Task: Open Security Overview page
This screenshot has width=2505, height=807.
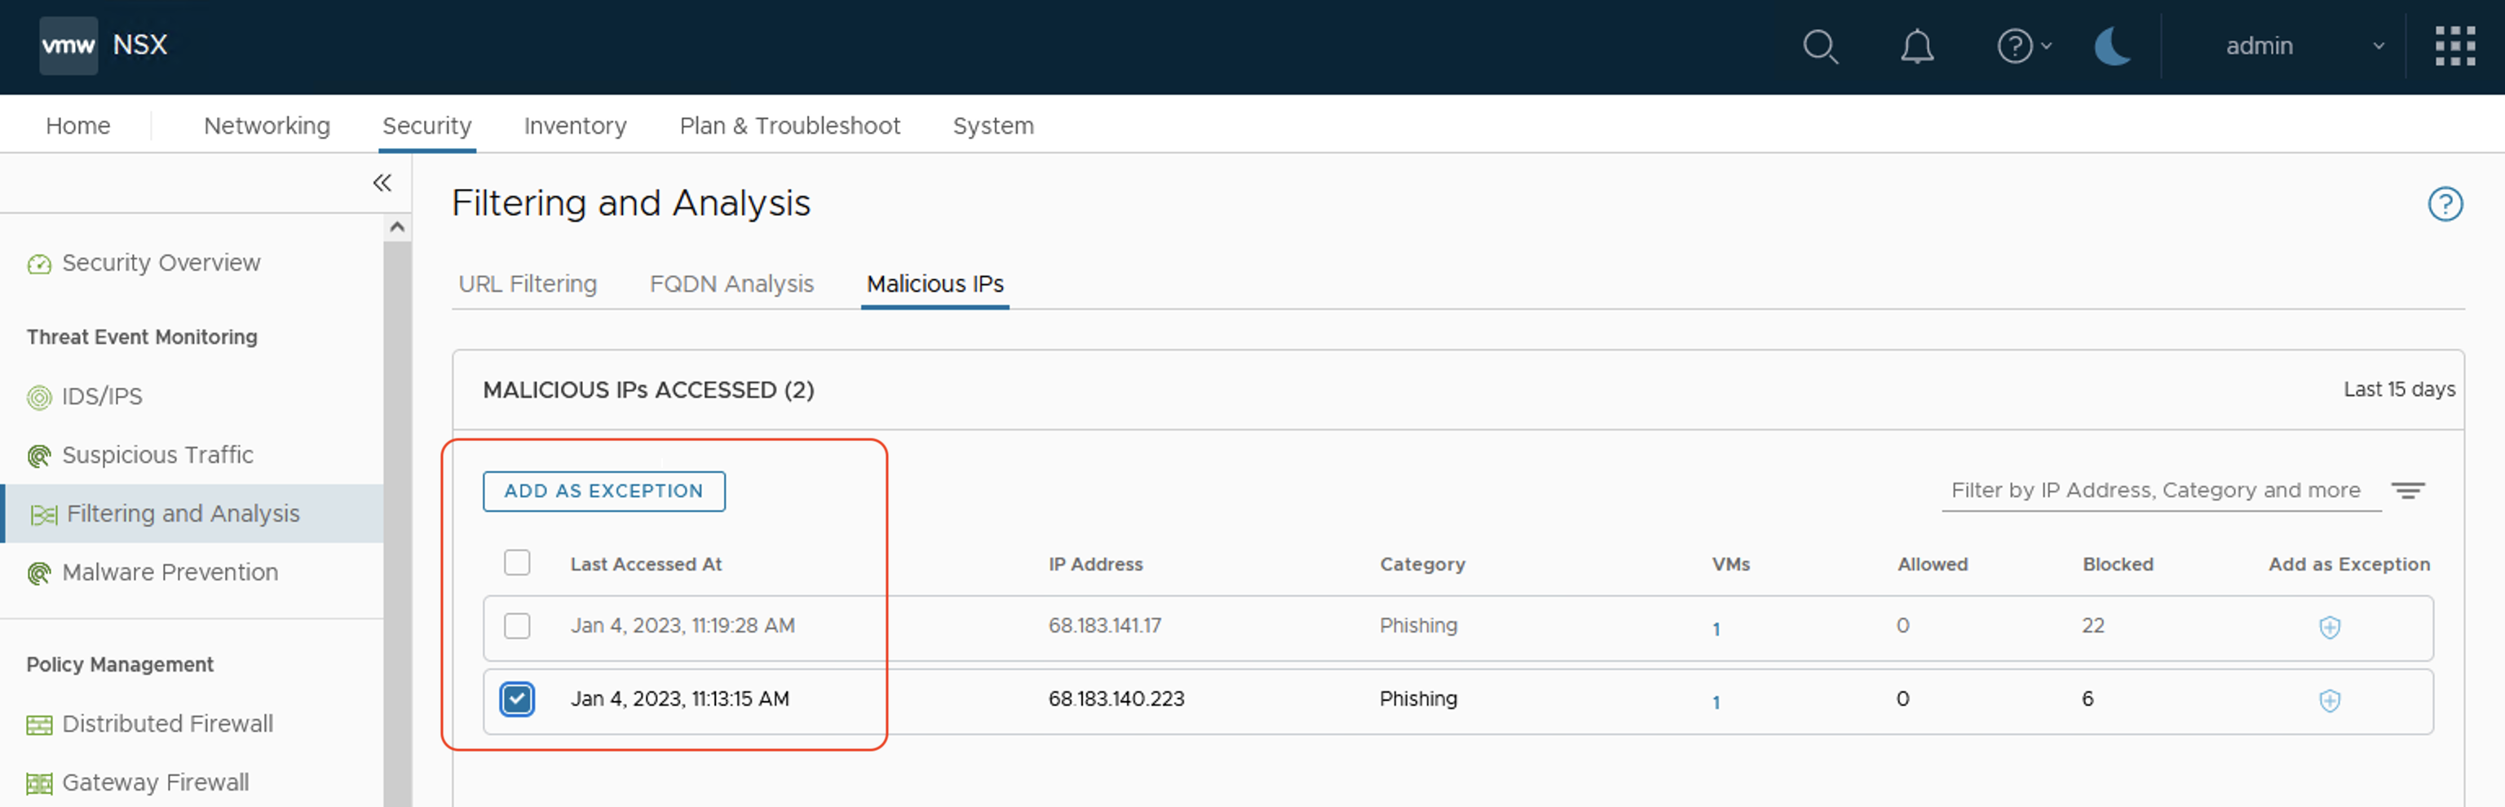Action: 161,262
